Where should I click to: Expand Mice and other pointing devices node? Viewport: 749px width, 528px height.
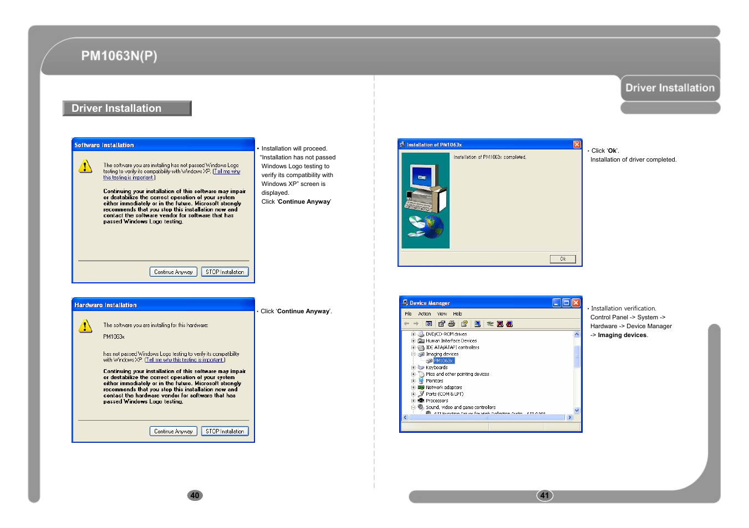click(x=413, y=374)
